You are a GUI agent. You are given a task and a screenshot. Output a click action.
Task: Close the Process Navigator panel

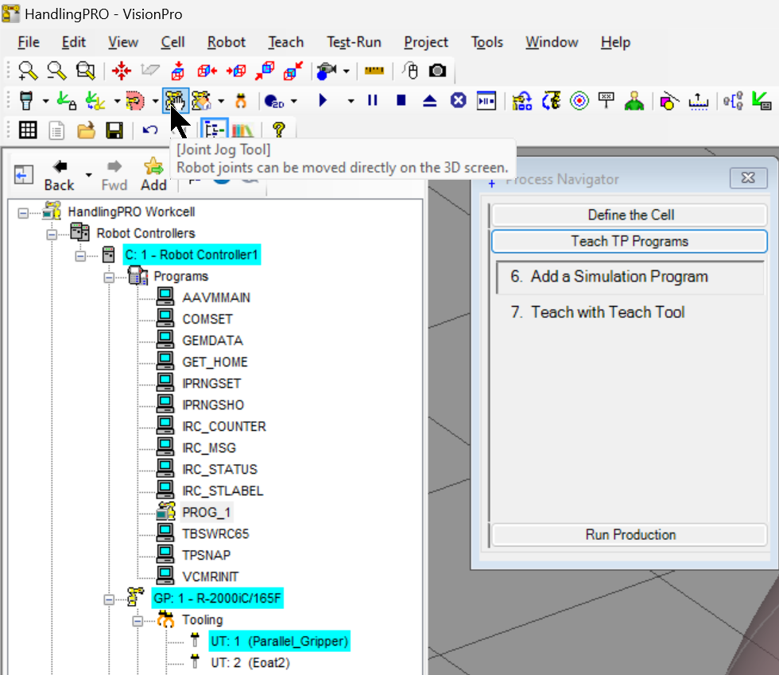point(748,178)
